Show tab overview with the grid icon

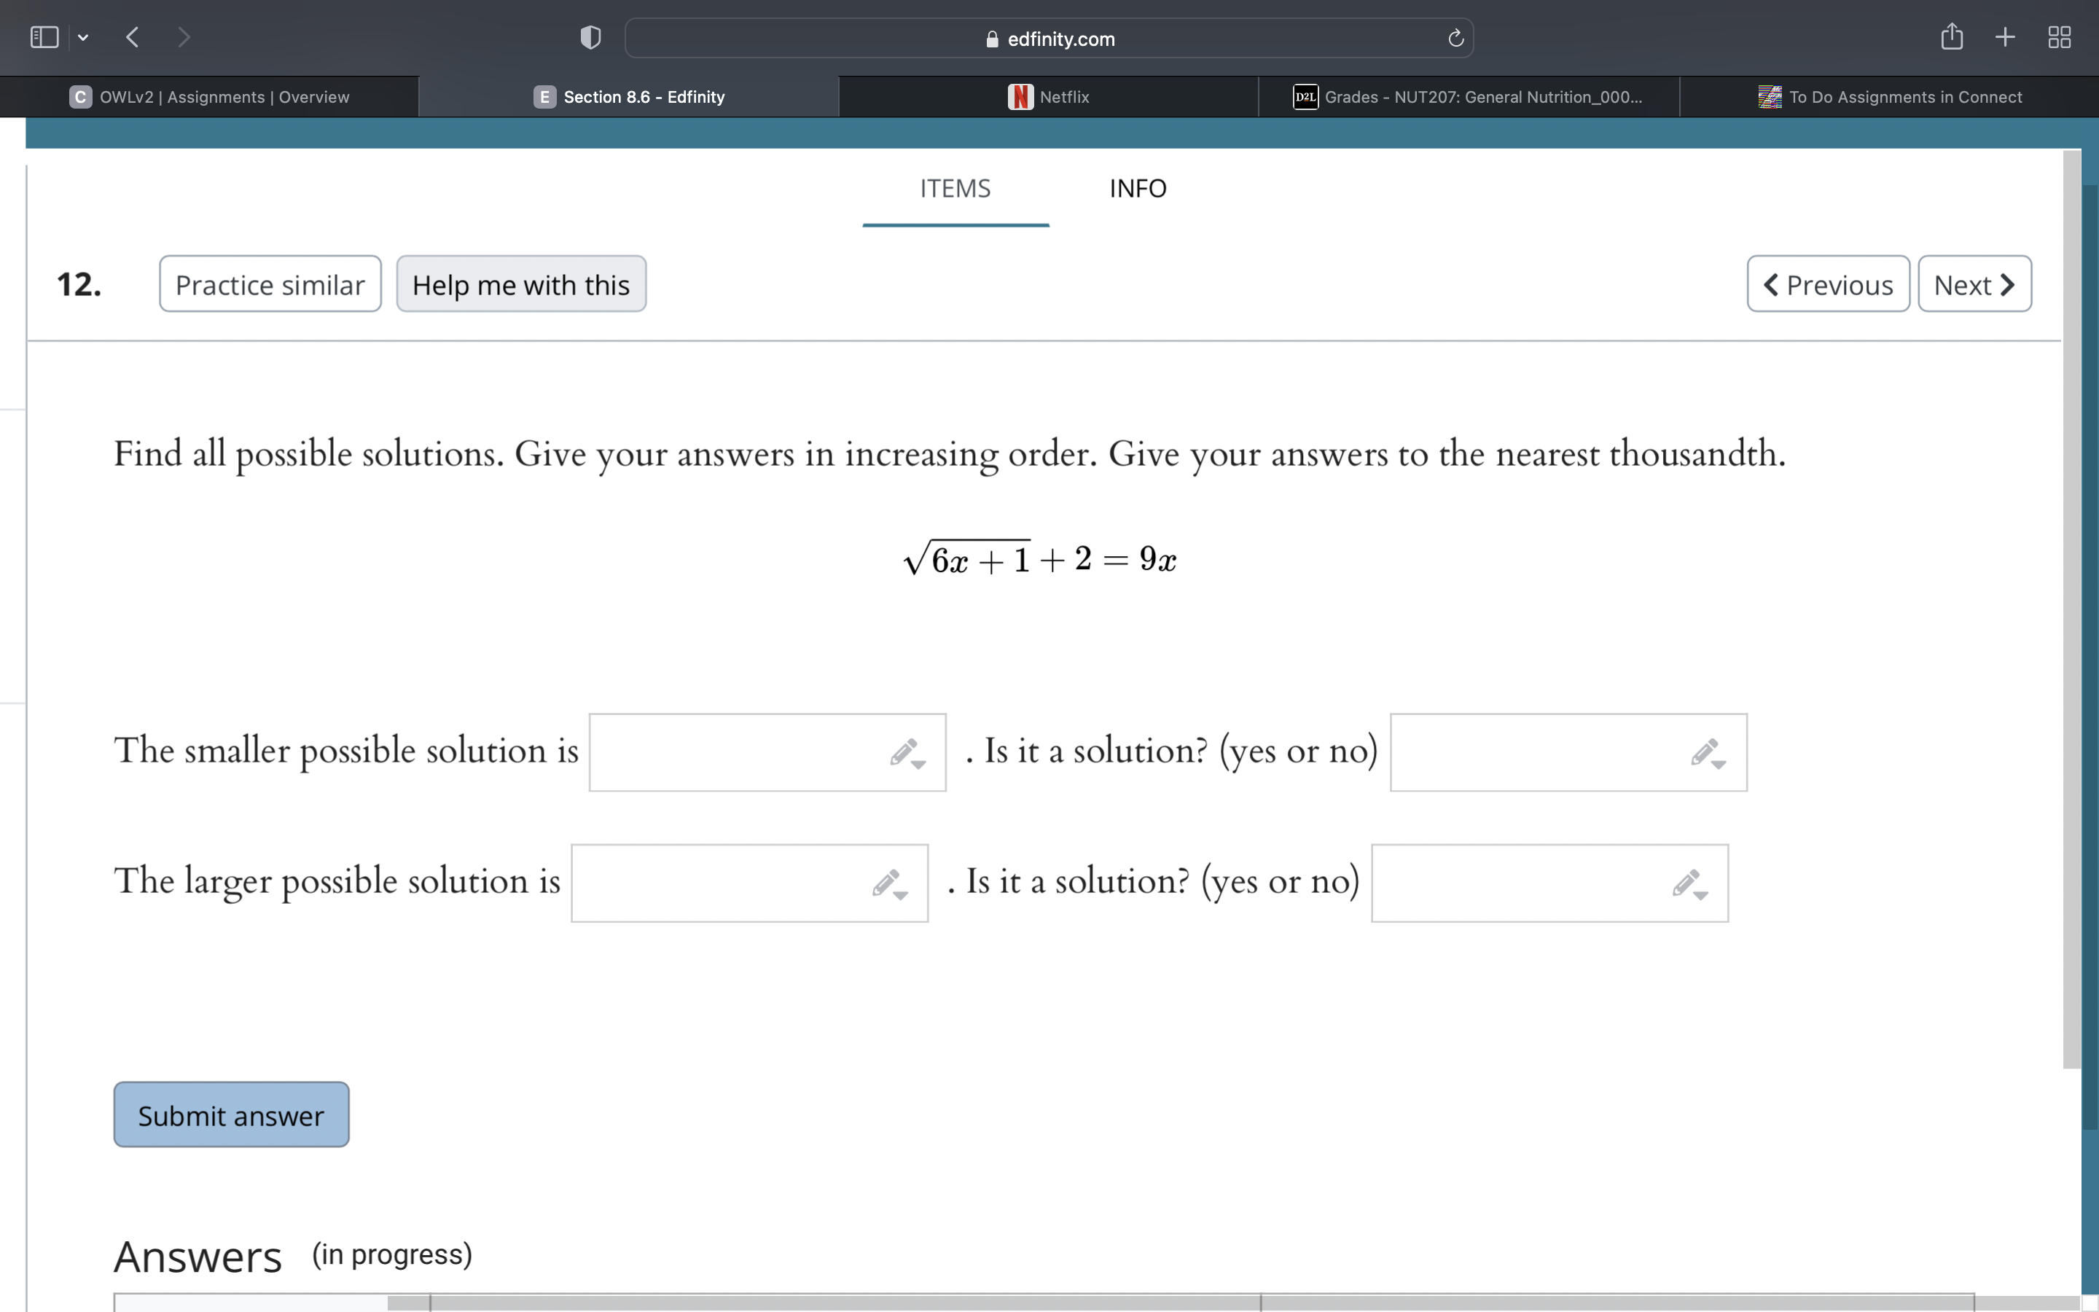[2059, 36]
